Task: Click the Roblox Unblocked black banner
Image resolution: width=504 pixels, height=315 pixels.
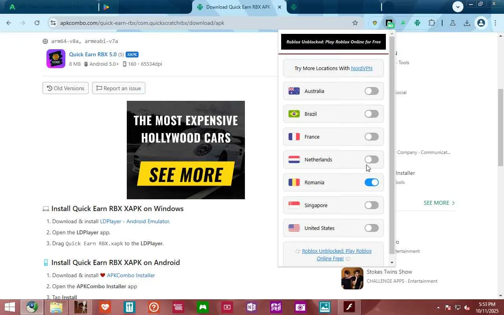Action: click(334, 42)
